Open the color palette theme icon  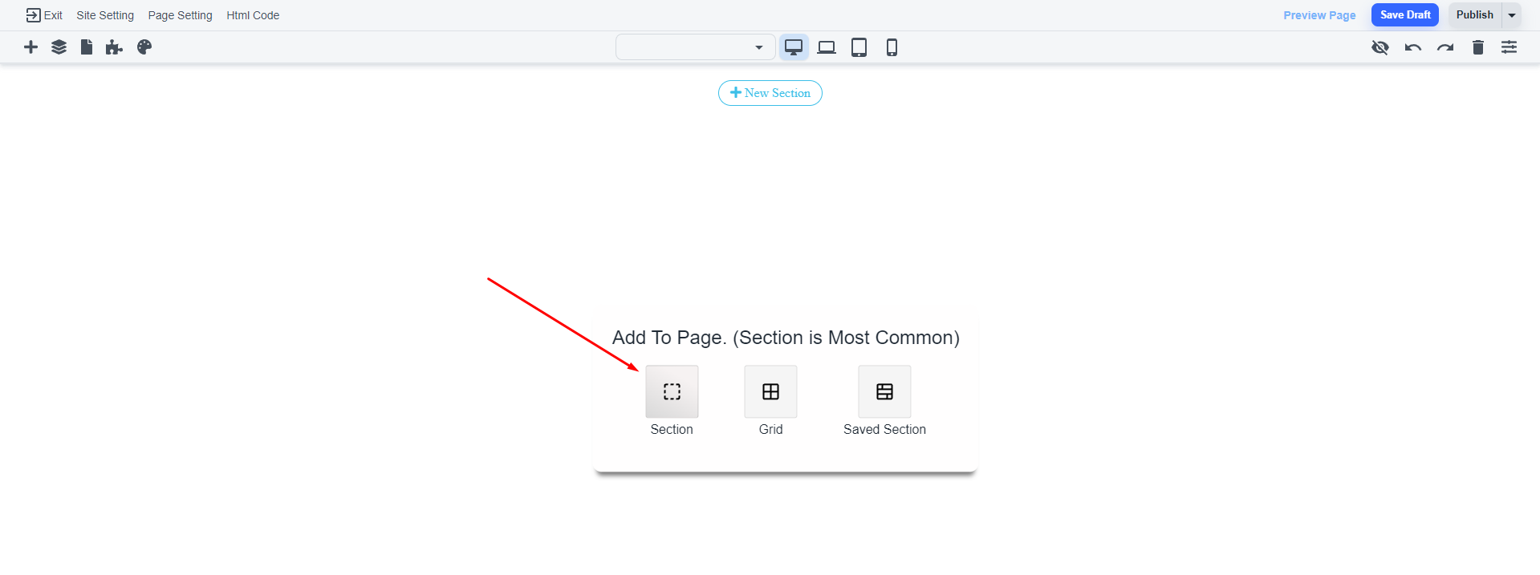tap(144, 47)
